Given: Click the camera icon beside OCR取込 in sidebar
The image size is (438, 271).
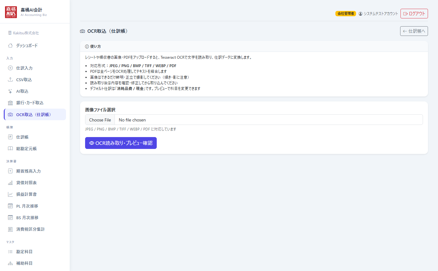Looking at the screenshot, I should [10, 115].
